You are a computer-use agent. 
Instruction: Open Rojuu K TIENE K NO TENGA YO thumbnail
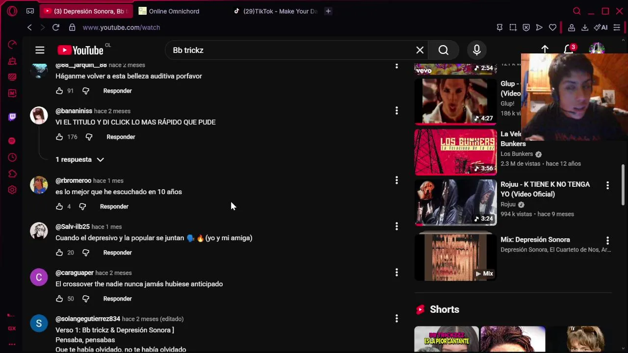[x=455, y=202]
